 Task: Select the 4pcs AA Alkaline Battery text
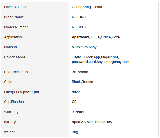point(92,122)
